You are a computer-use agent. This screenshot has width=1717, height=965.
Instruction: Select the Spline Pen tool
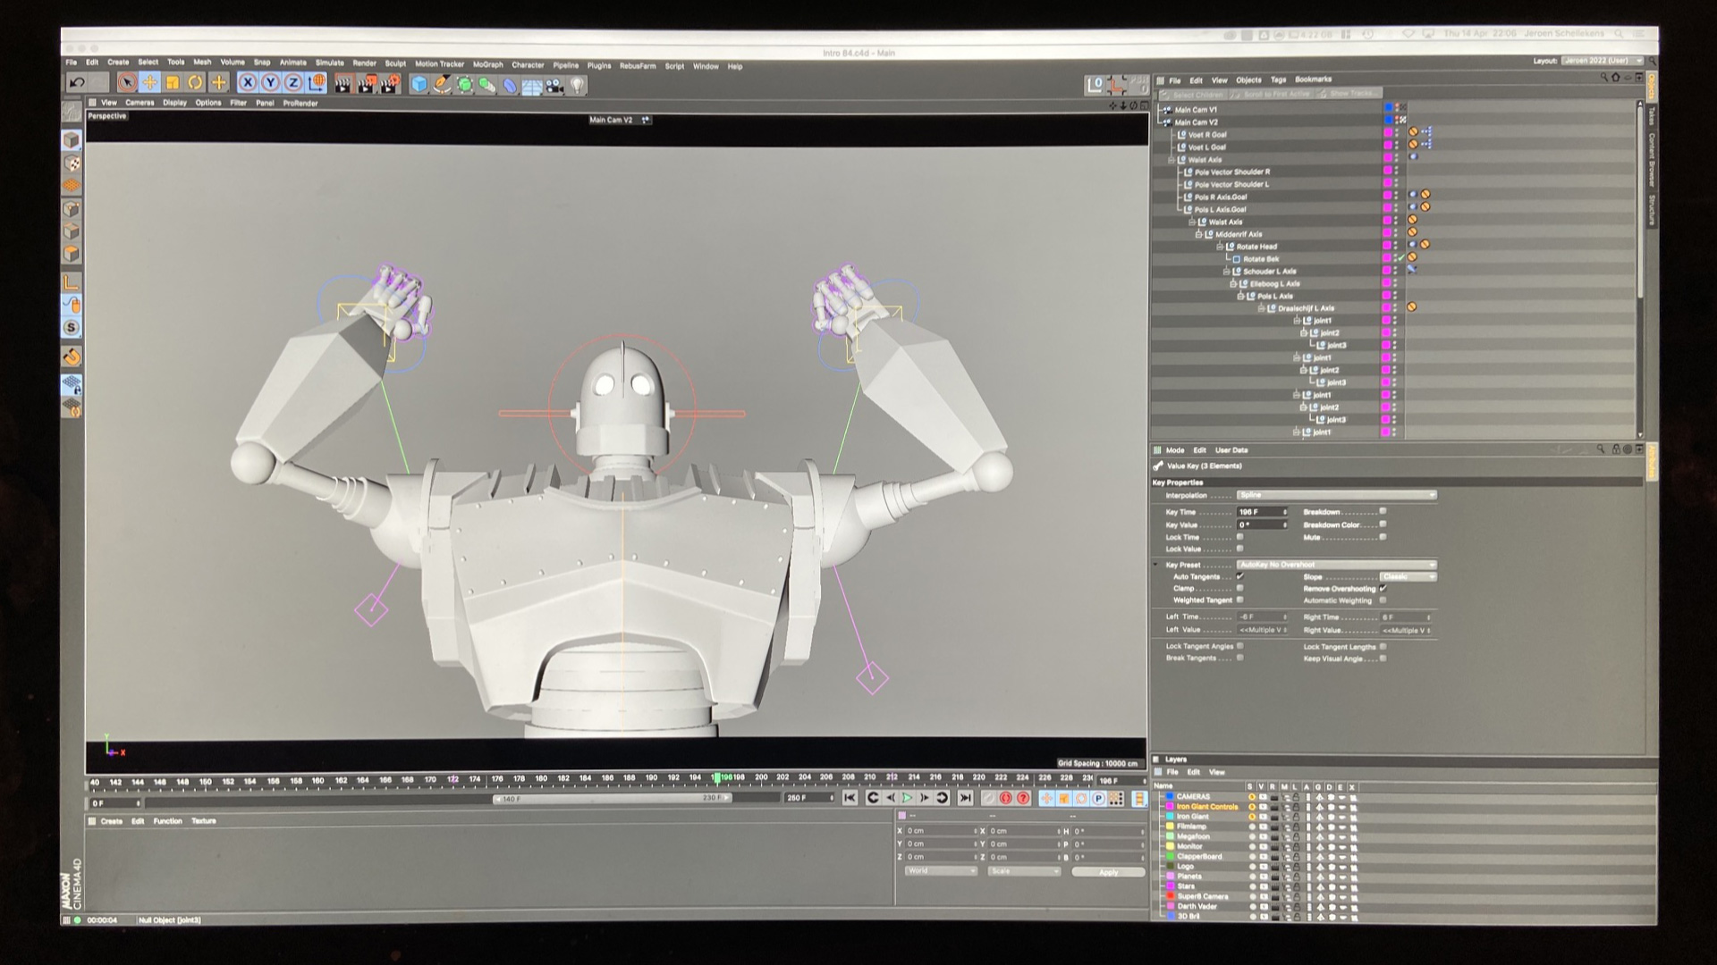click(442, 85)
